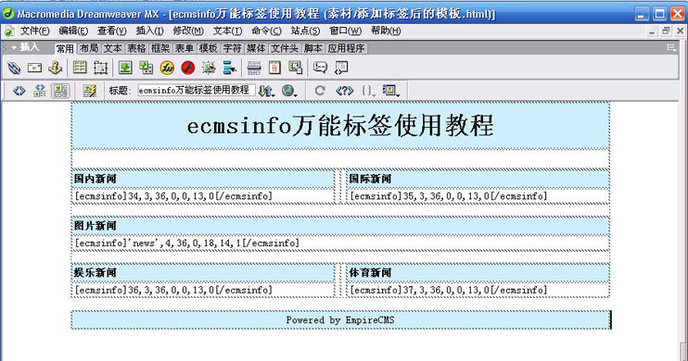Select the 布局 insert tab

pyautogui.click(x=89, y=48)
